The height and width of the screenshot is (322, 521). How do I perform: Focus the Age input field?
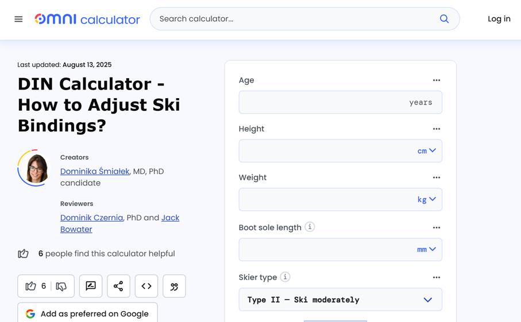(x=341, y=102)
